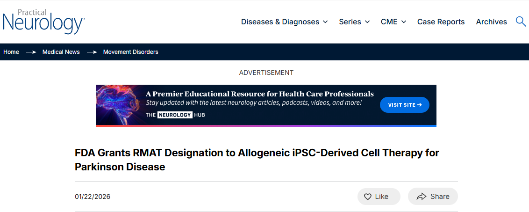Click the Neurology Hub brain image
529x212 pixels.
[x=120, y=104]
